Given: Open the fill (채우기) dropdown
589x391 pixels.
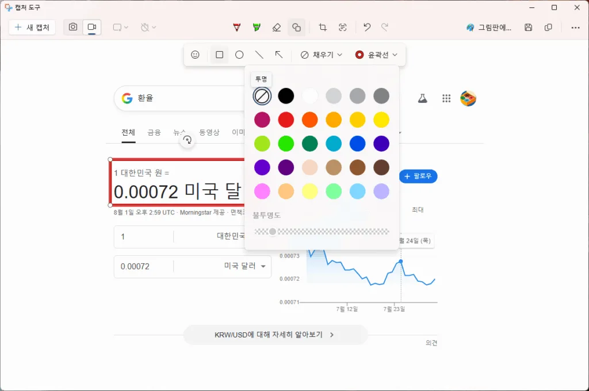Looking at the screenshot, I should 322,55.
